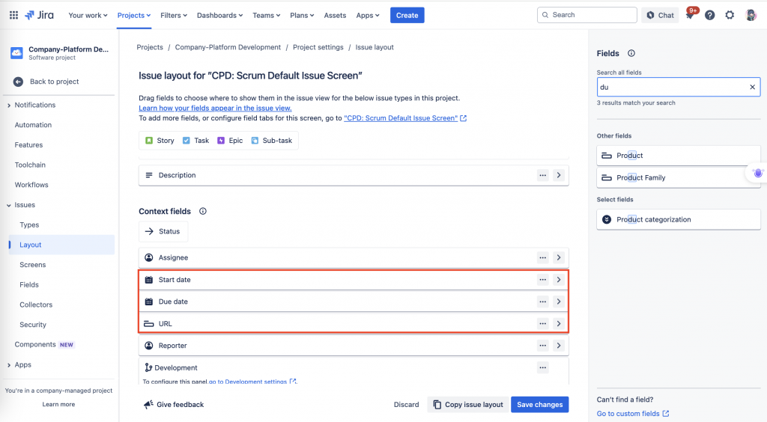Open the notifications bell
The height and width of the screenshot is (422, 767).
pyautogui.click(x=690, y=15)
